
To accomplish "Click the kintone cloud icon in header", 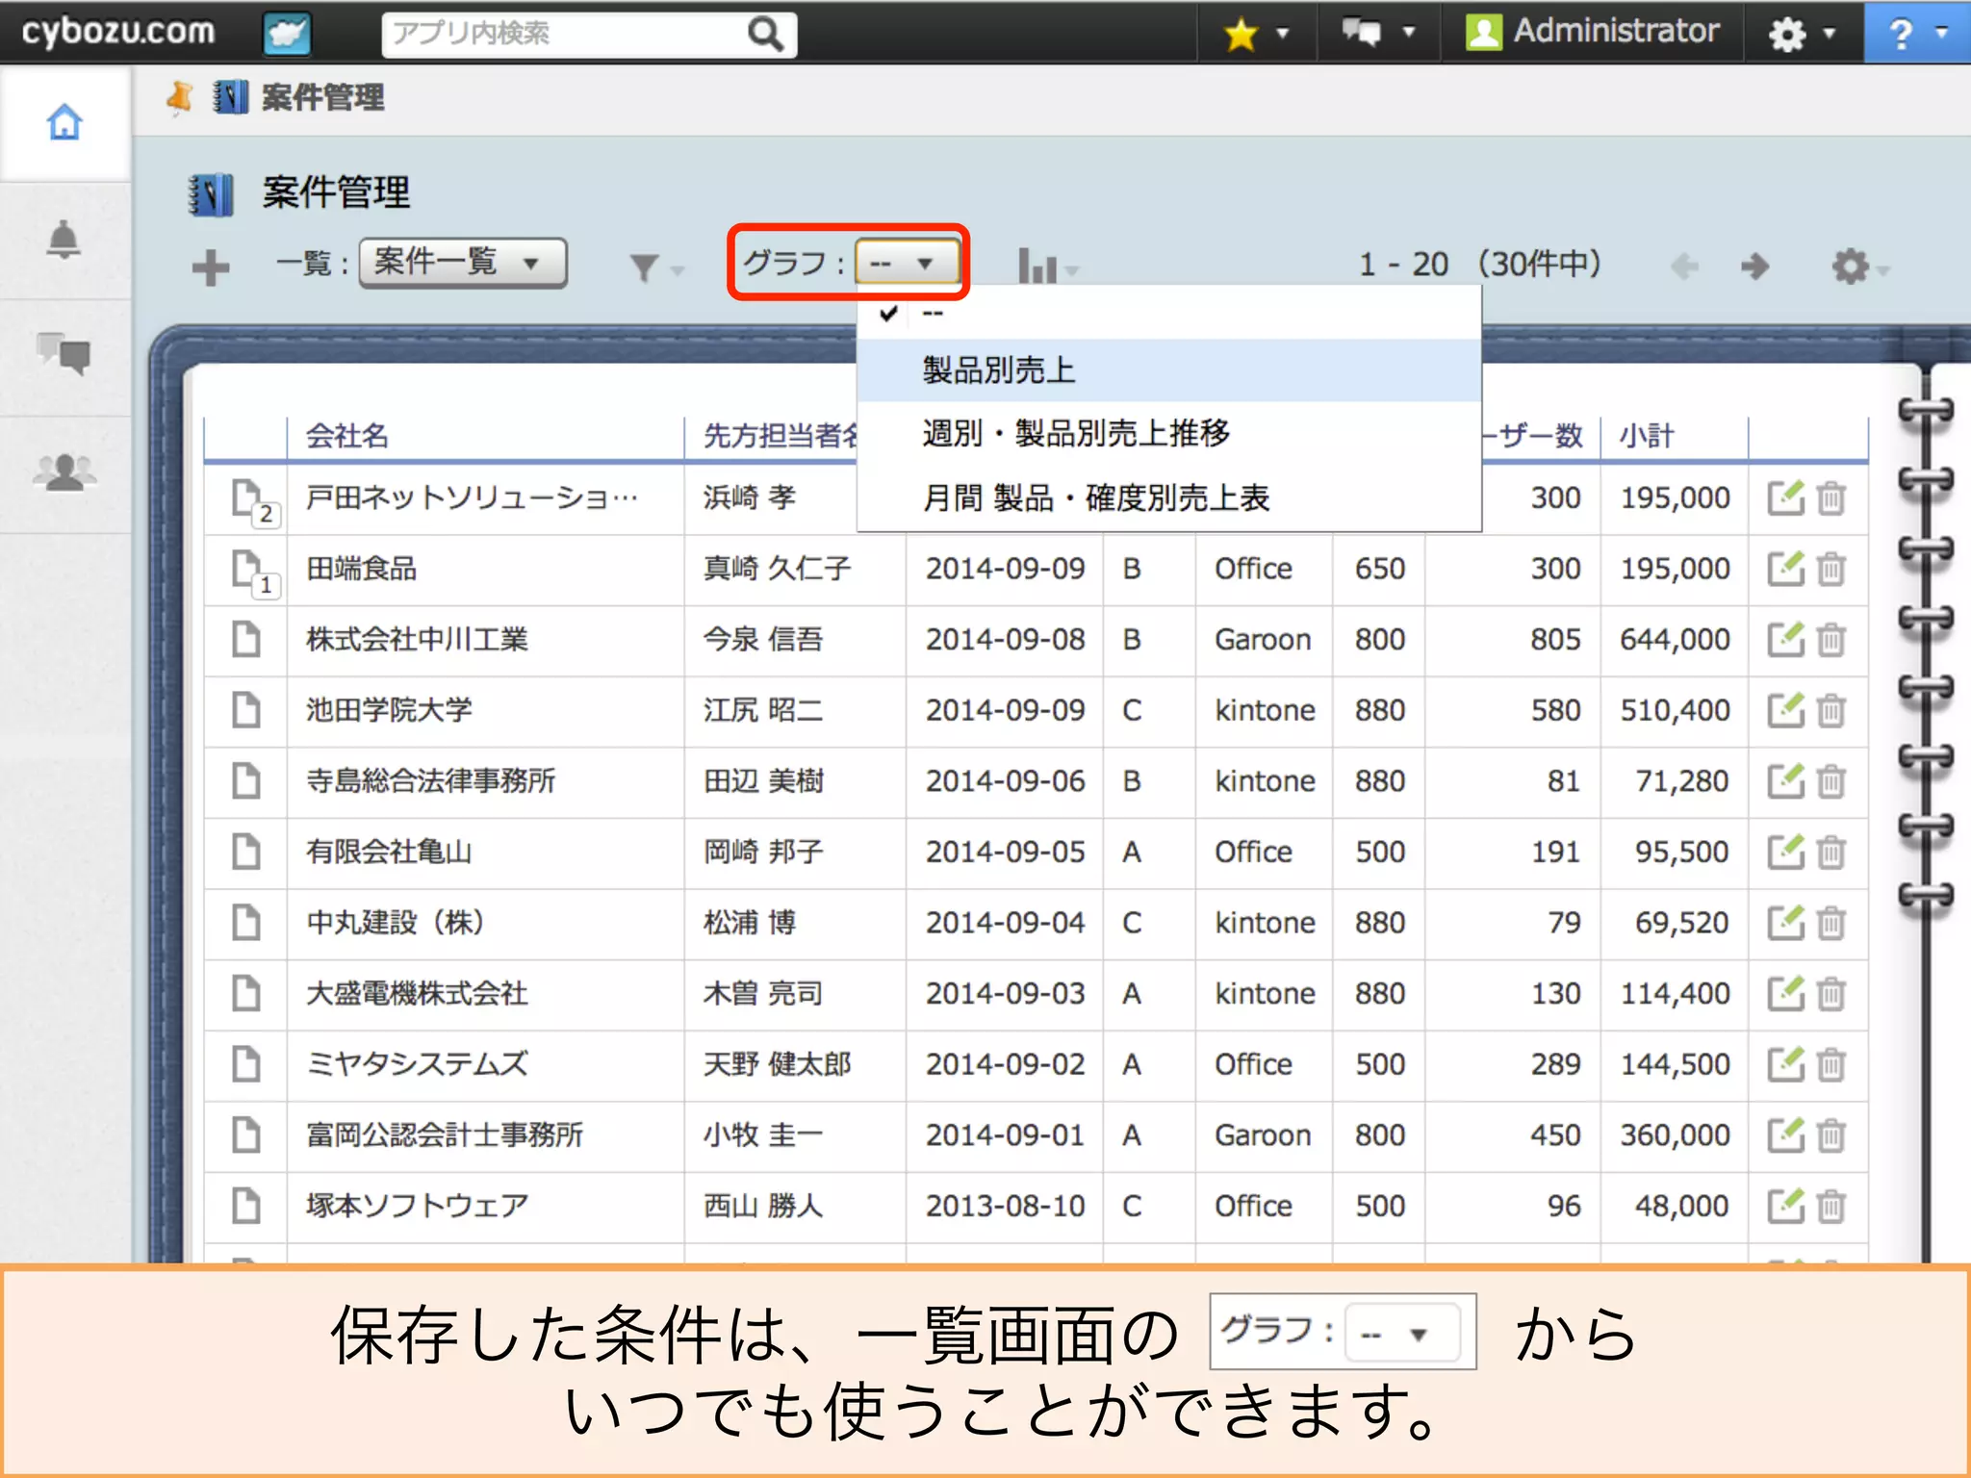I will [287, 34].
